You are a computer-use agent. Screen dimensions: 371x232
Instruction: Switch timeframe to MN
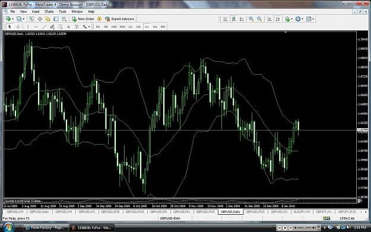pyautogui.click(x=163, y=27)
